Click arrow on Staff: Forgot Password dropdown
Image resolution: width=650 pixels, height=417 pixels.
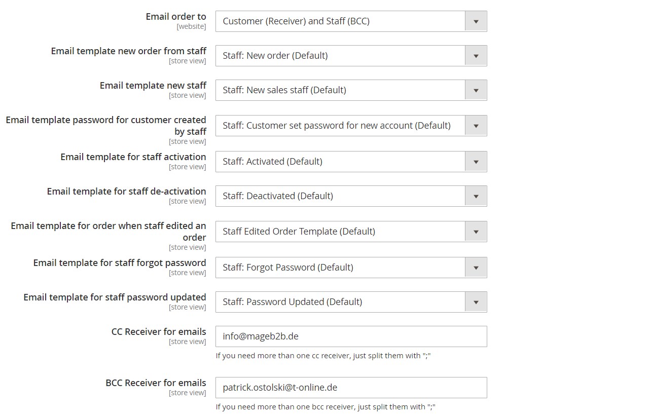click(476, 268)
